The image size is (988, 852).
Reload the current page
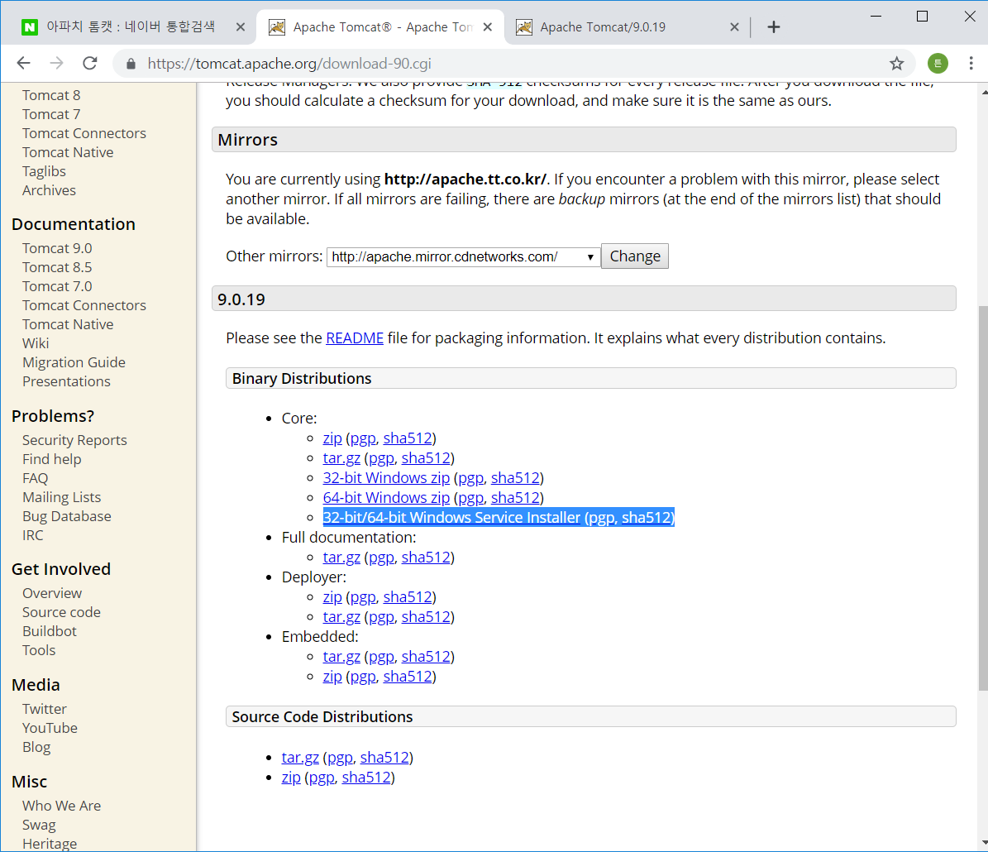(x=90, y=63)
